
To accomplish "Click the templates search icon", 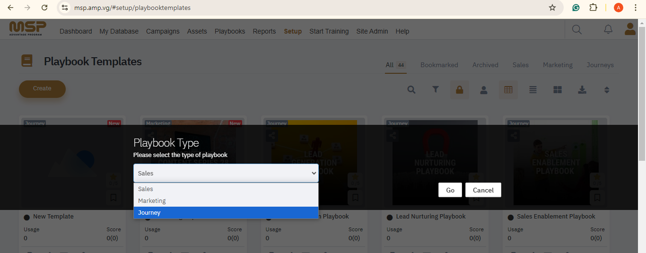I will (x=411, y=90).
